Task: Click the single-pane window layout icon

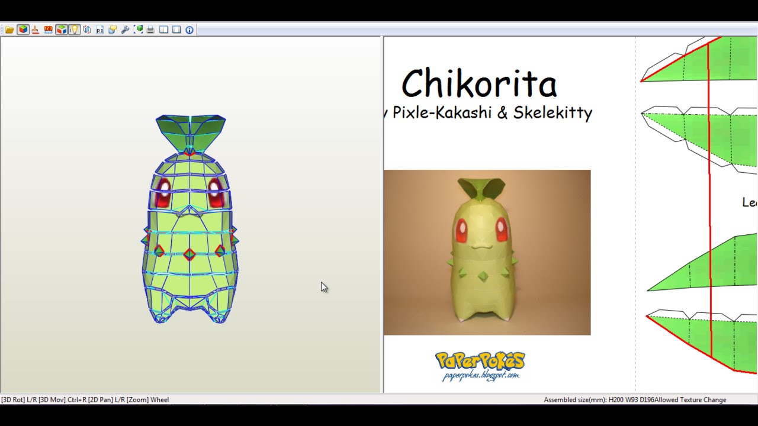Action: click(176, 30)
